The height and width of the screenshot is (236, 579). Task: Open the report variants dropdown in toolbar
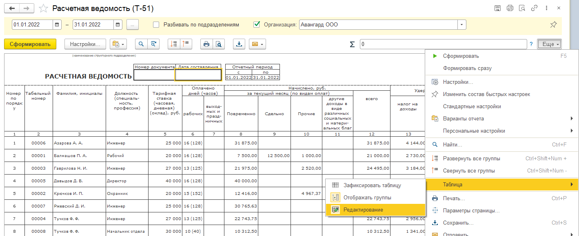[118, 44]
